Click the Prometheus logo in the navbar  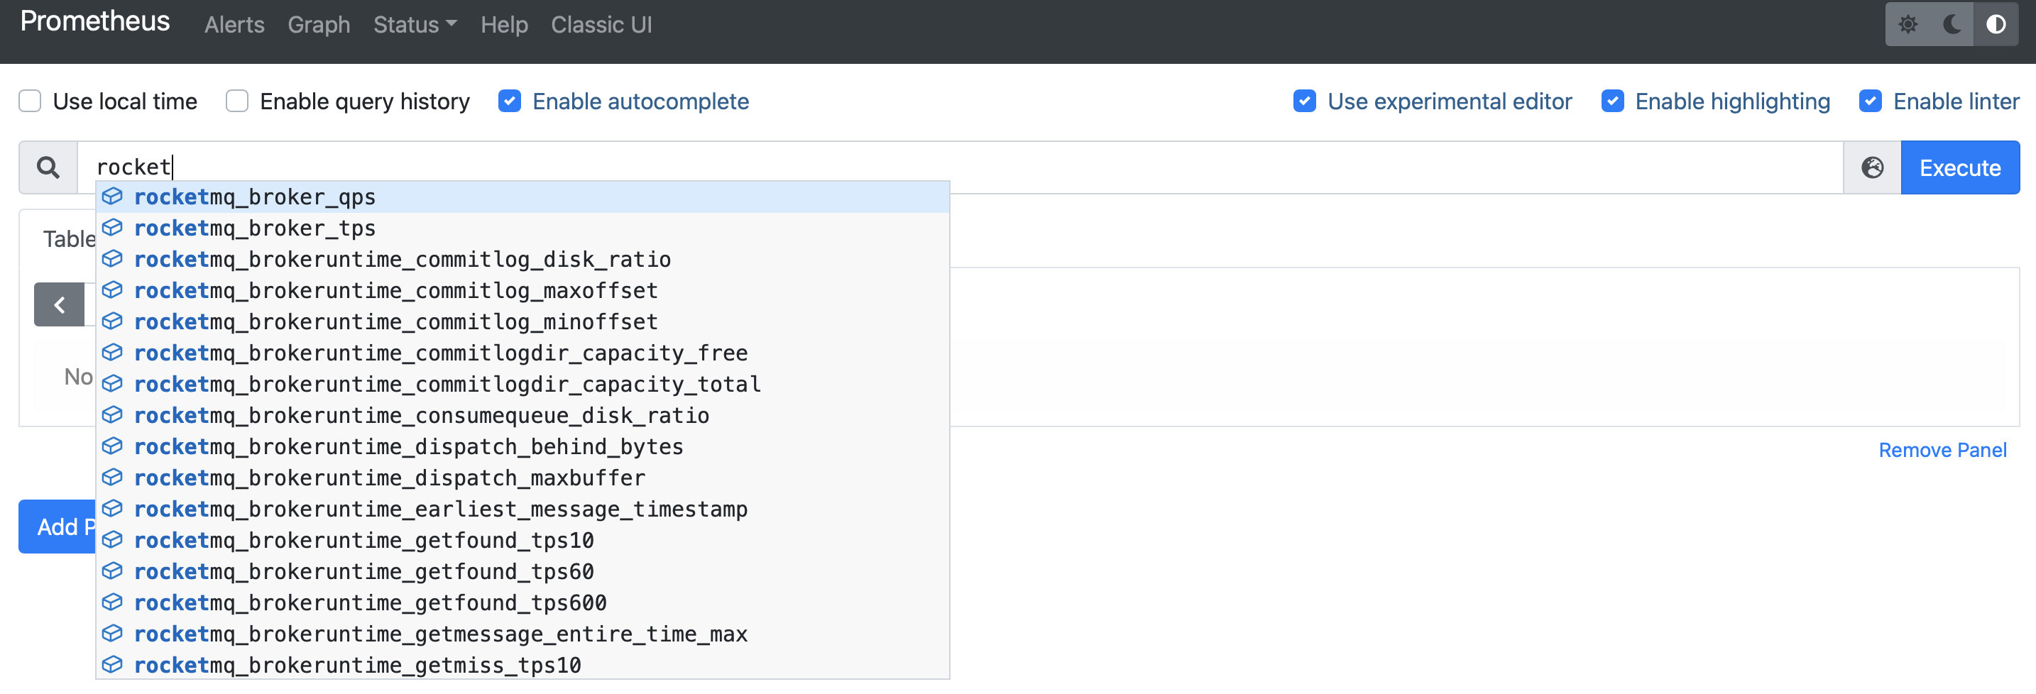[94, 22]
